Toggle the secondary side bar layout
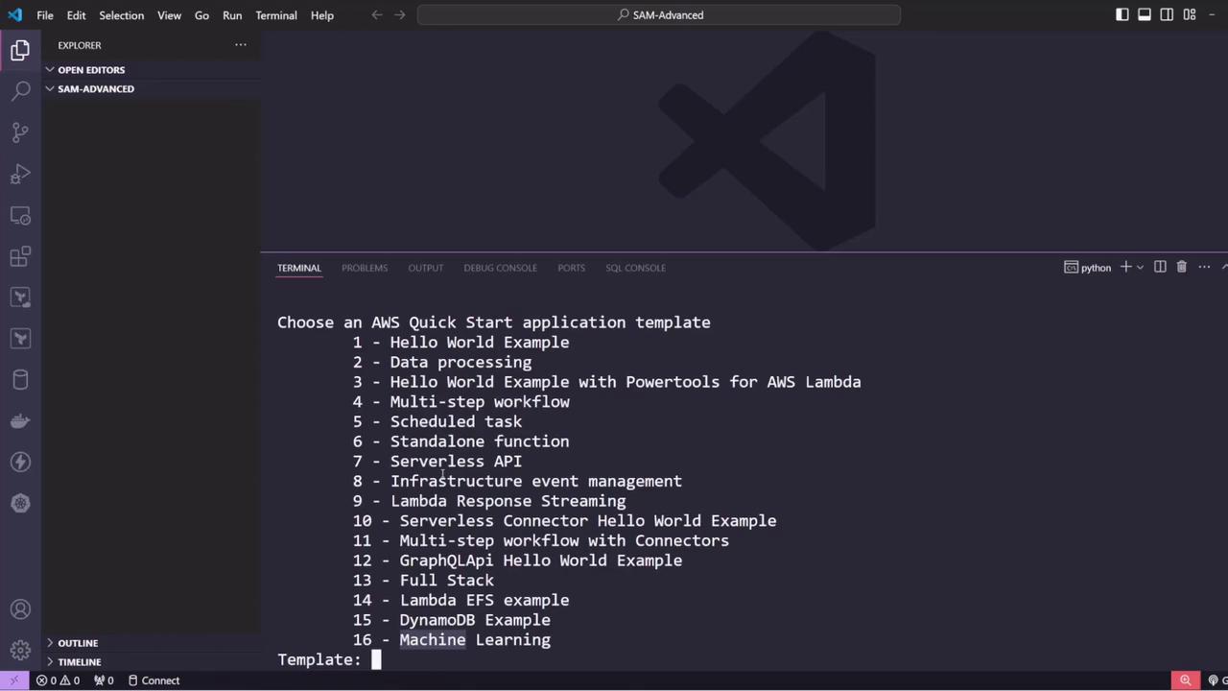 click(1167, 14)
